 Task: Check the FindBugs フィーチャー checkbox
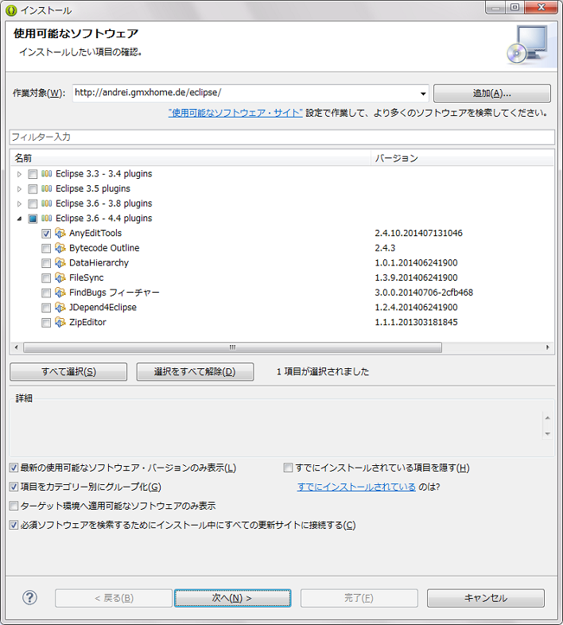[46, 293]
